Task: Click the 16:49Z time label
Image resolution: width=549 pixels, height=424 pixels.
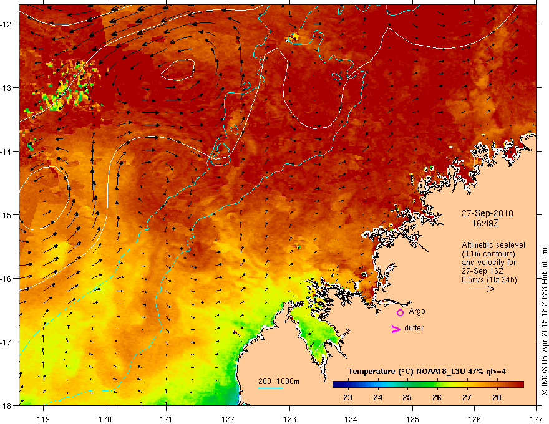Action: click(485, 223)
